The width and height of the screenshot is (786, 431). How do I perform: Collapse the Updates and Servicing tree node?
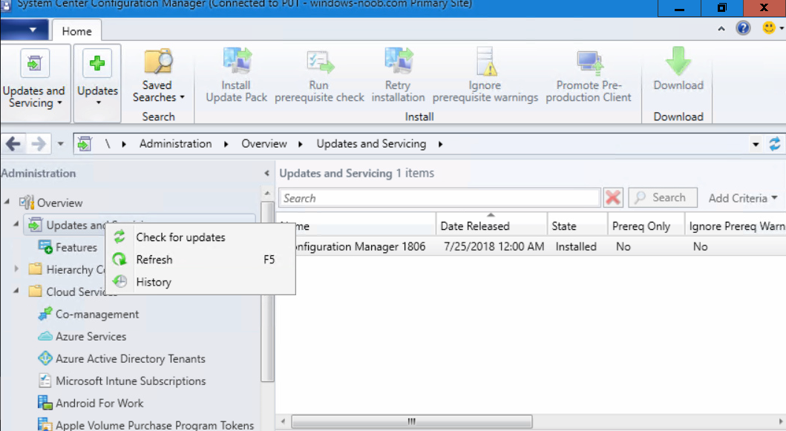click(x=16, y=224)
